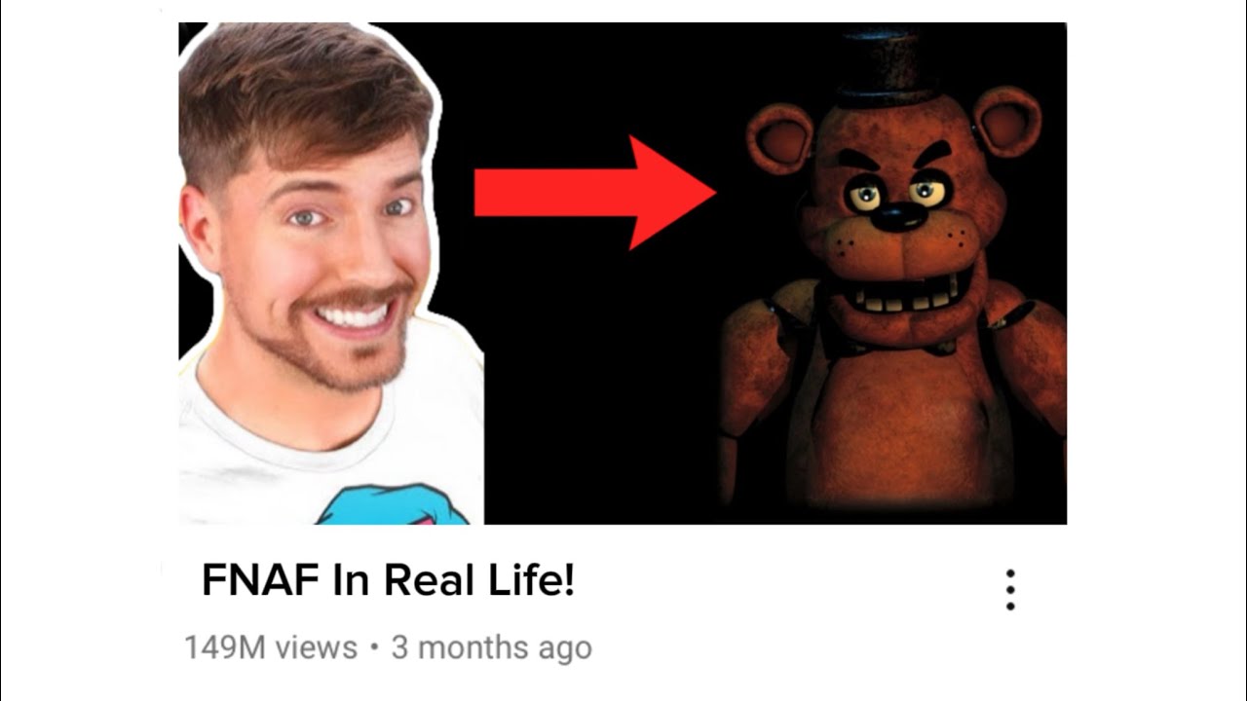This screenshot has width=1247, height=701.
Task: Click the man's brown hair
Action: pyautogui.click(x=302, y=97)
